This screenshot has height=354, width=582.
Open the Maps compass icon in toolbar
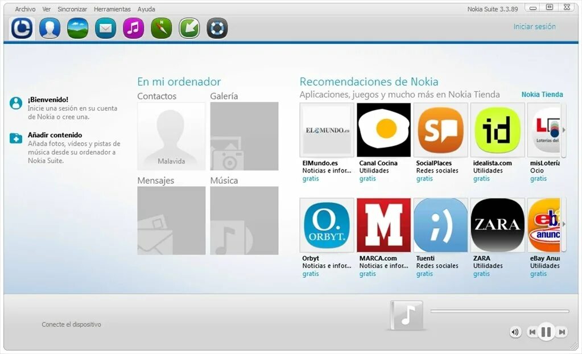click(162, 28)
